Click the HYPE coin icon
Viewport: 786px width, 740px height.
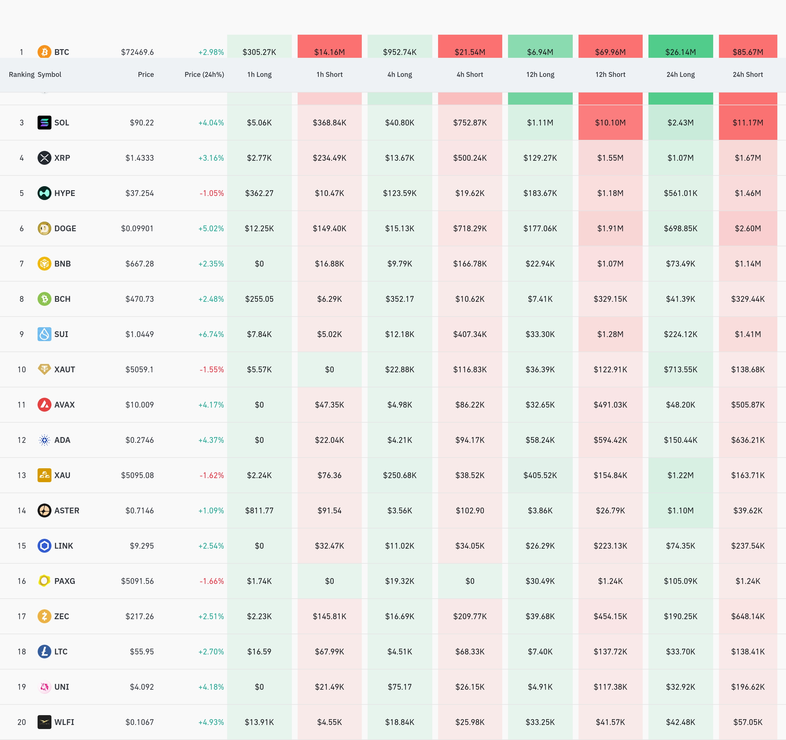click(x=44, y=193)
